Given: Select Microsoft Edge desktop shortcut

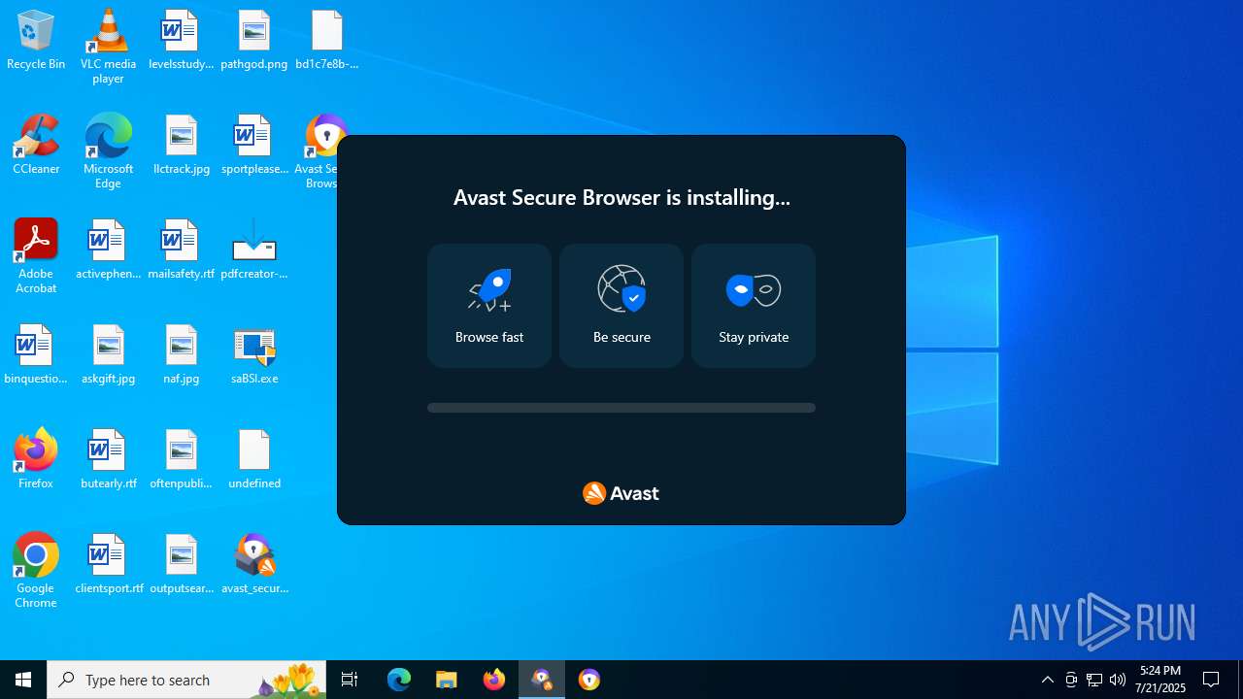Looking at the screenshot, I should pyautogui.click(x=108, y=151).
